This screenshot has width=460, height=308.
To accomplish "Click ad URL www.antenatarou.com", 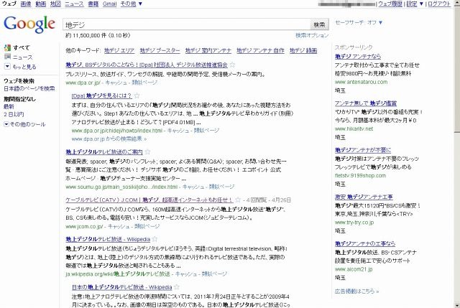I will point(361,82).
